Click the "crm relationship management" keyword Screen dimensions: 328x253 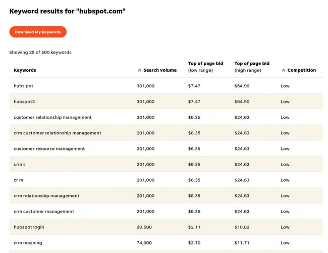[46, 195]
